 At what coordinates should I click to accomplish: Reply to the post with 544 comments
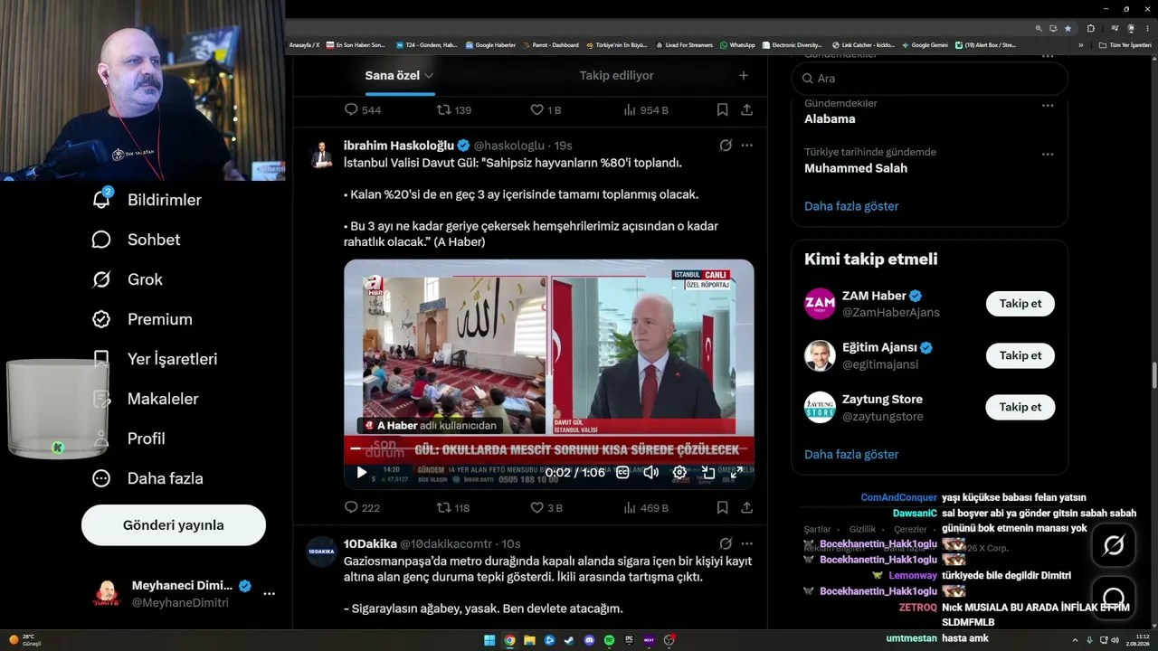pos(362,110)
